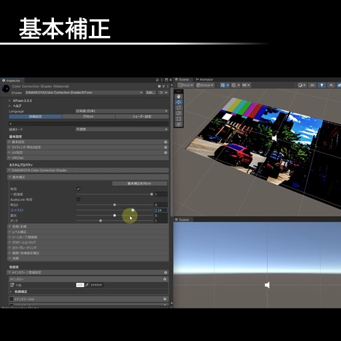341x341 pixels.
Task: Toggle grid visibility in Scene toolbar
Action: point(222,85)
